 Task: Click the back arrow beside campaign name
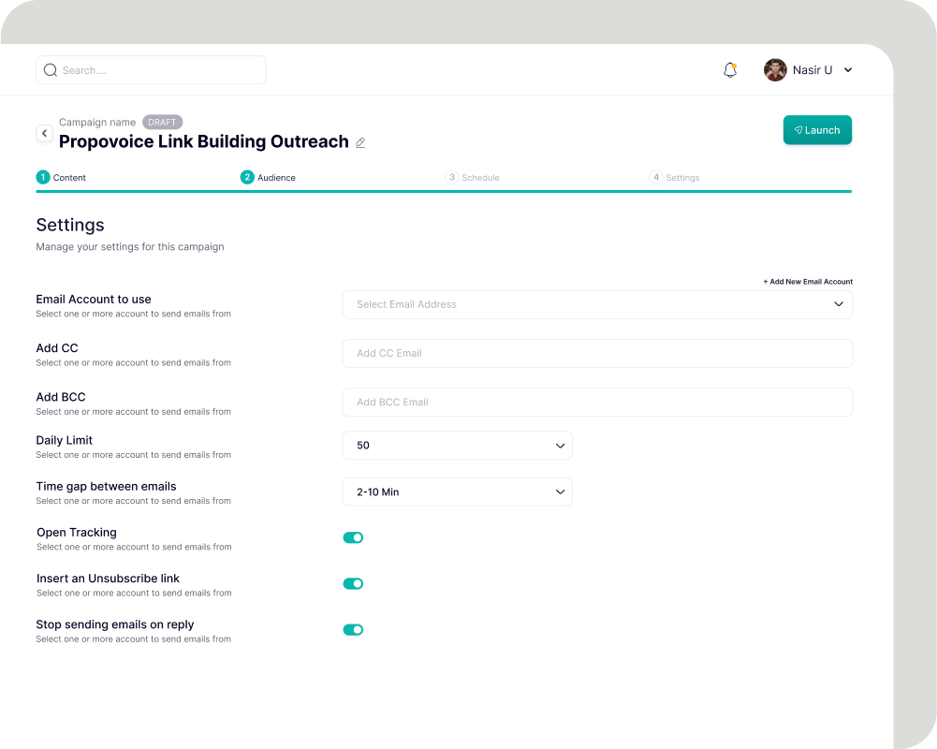click(x=44, y=134)
